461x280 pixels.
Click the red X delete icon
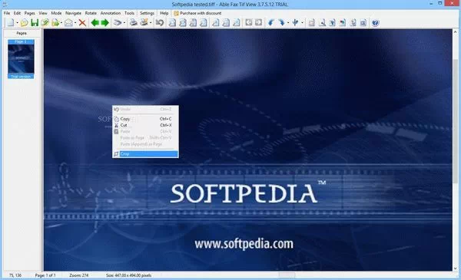82,22
